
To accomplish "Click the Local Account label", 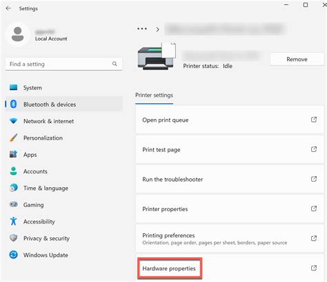I will click(x=51, y=39).
